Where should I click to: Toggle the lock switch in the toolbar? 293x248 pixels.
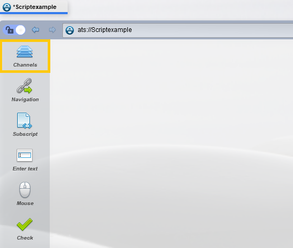(x=14, y=30)
